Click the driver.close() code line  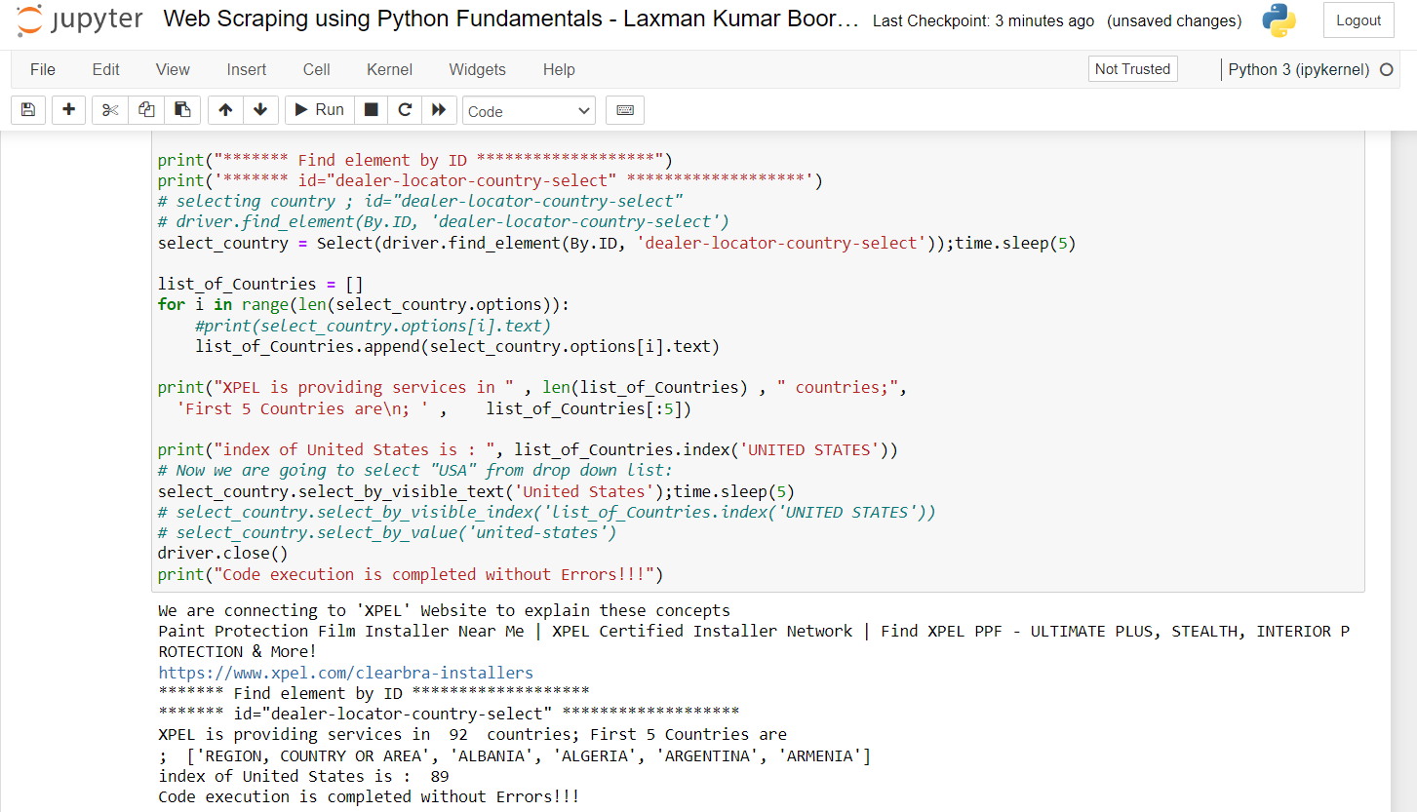[x=223, y=554]
